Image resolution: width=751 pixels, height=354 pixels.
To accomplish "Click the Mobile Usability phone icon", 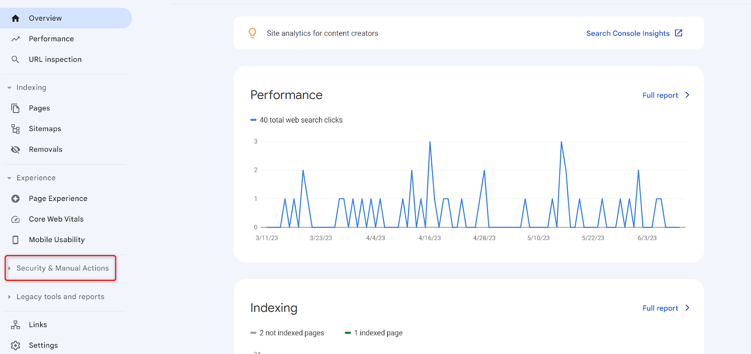I will [15, 240].
